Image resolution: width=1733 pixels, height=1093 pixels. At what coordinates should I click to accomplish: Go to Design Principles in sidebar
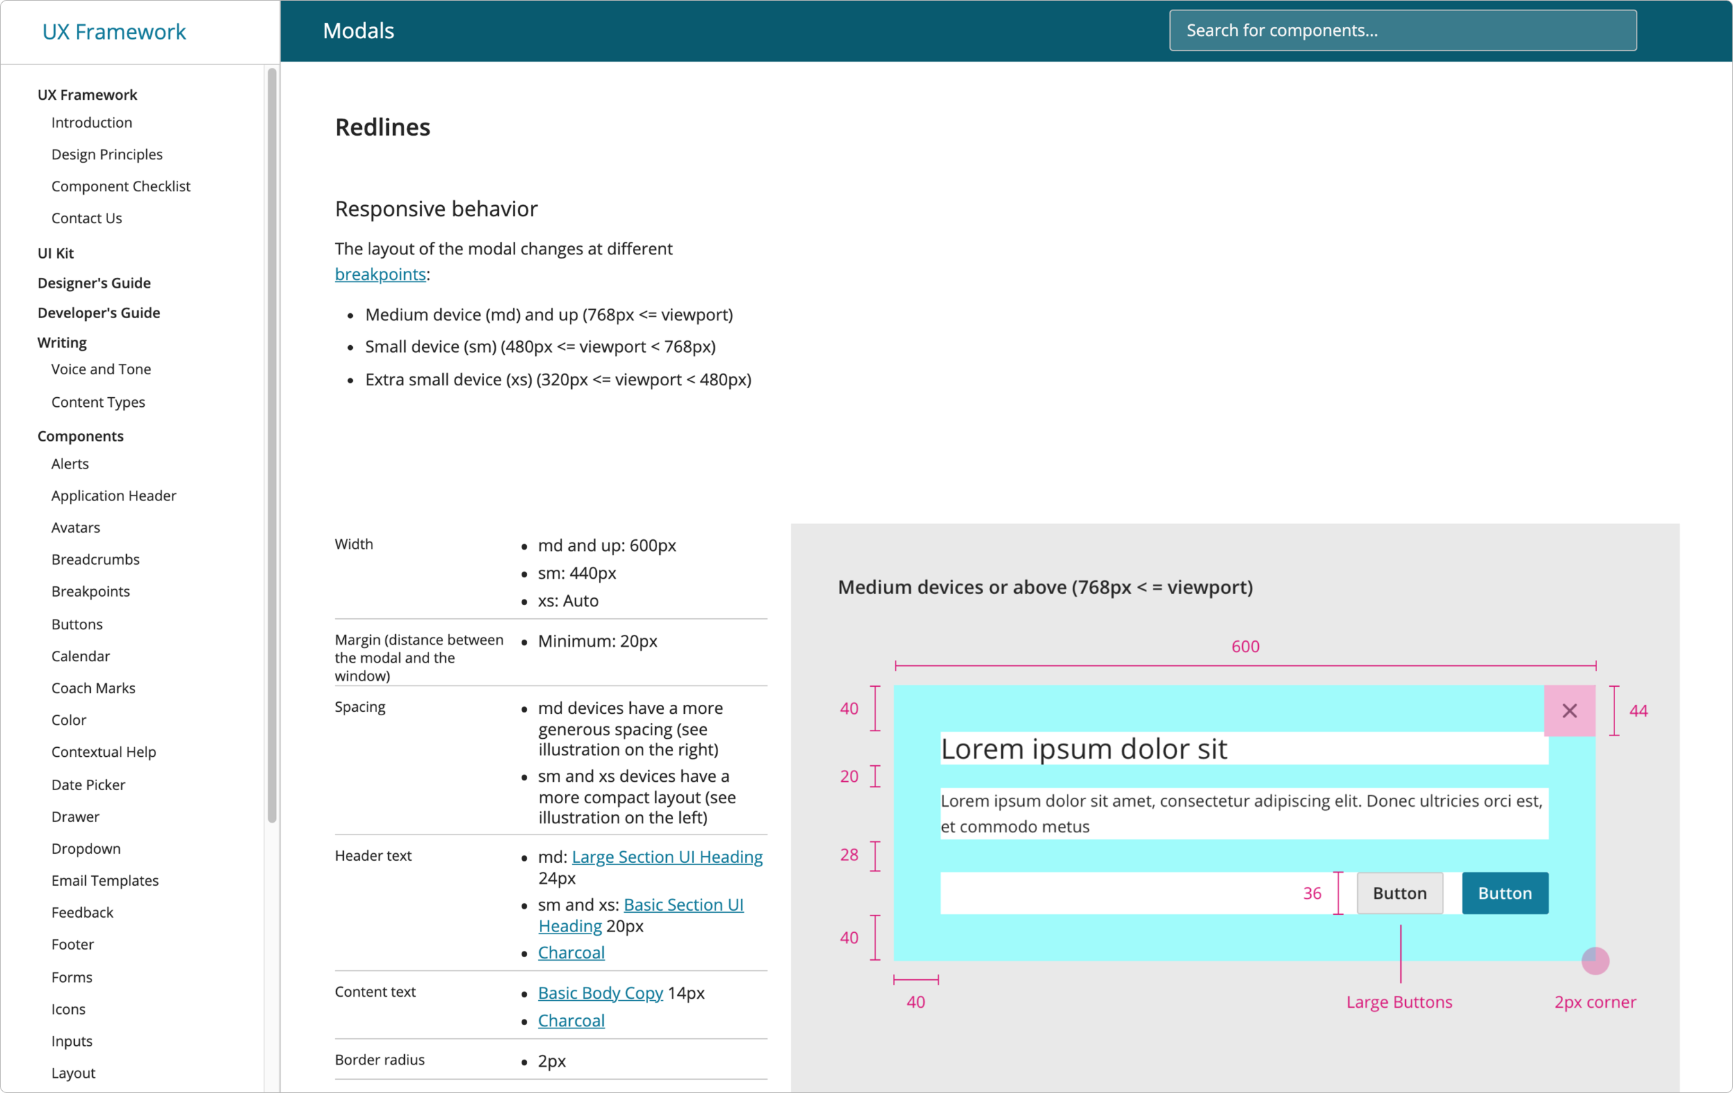[107, 154]
